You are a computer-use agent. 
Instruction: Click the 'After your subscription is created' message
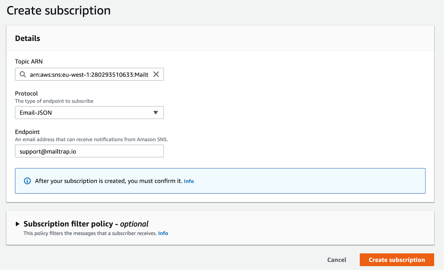[108, 181]
